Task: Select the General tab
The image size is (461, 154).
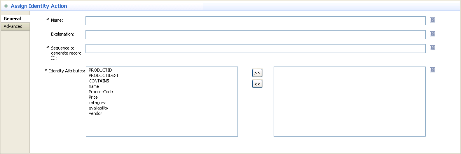Action: (x=15, y=19)
